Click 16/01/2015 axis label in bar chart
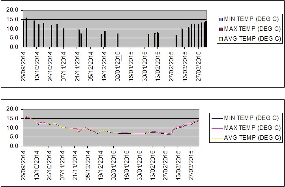This screenshot has height=187, width=285. coord(131,66)
